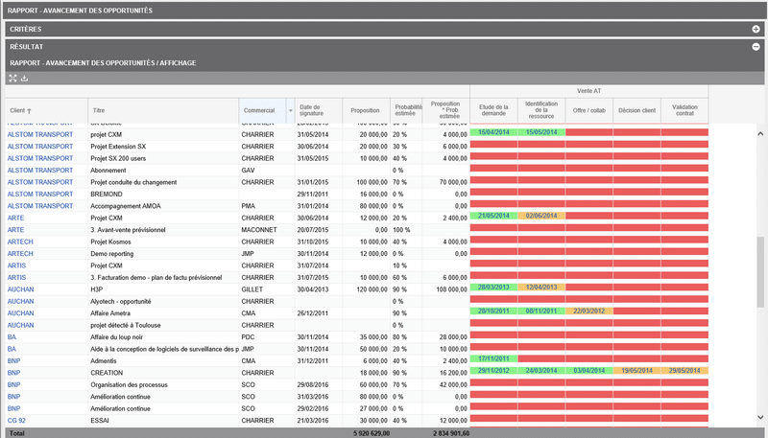Click the download export icon
Viewport: 768px width, 438px height.
pyautogui.click(x=25, y=79)
